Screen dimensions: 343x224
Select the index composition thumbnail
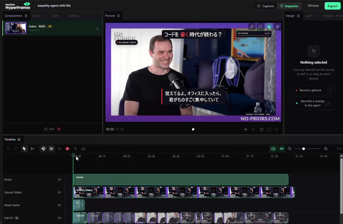[15, 28]
